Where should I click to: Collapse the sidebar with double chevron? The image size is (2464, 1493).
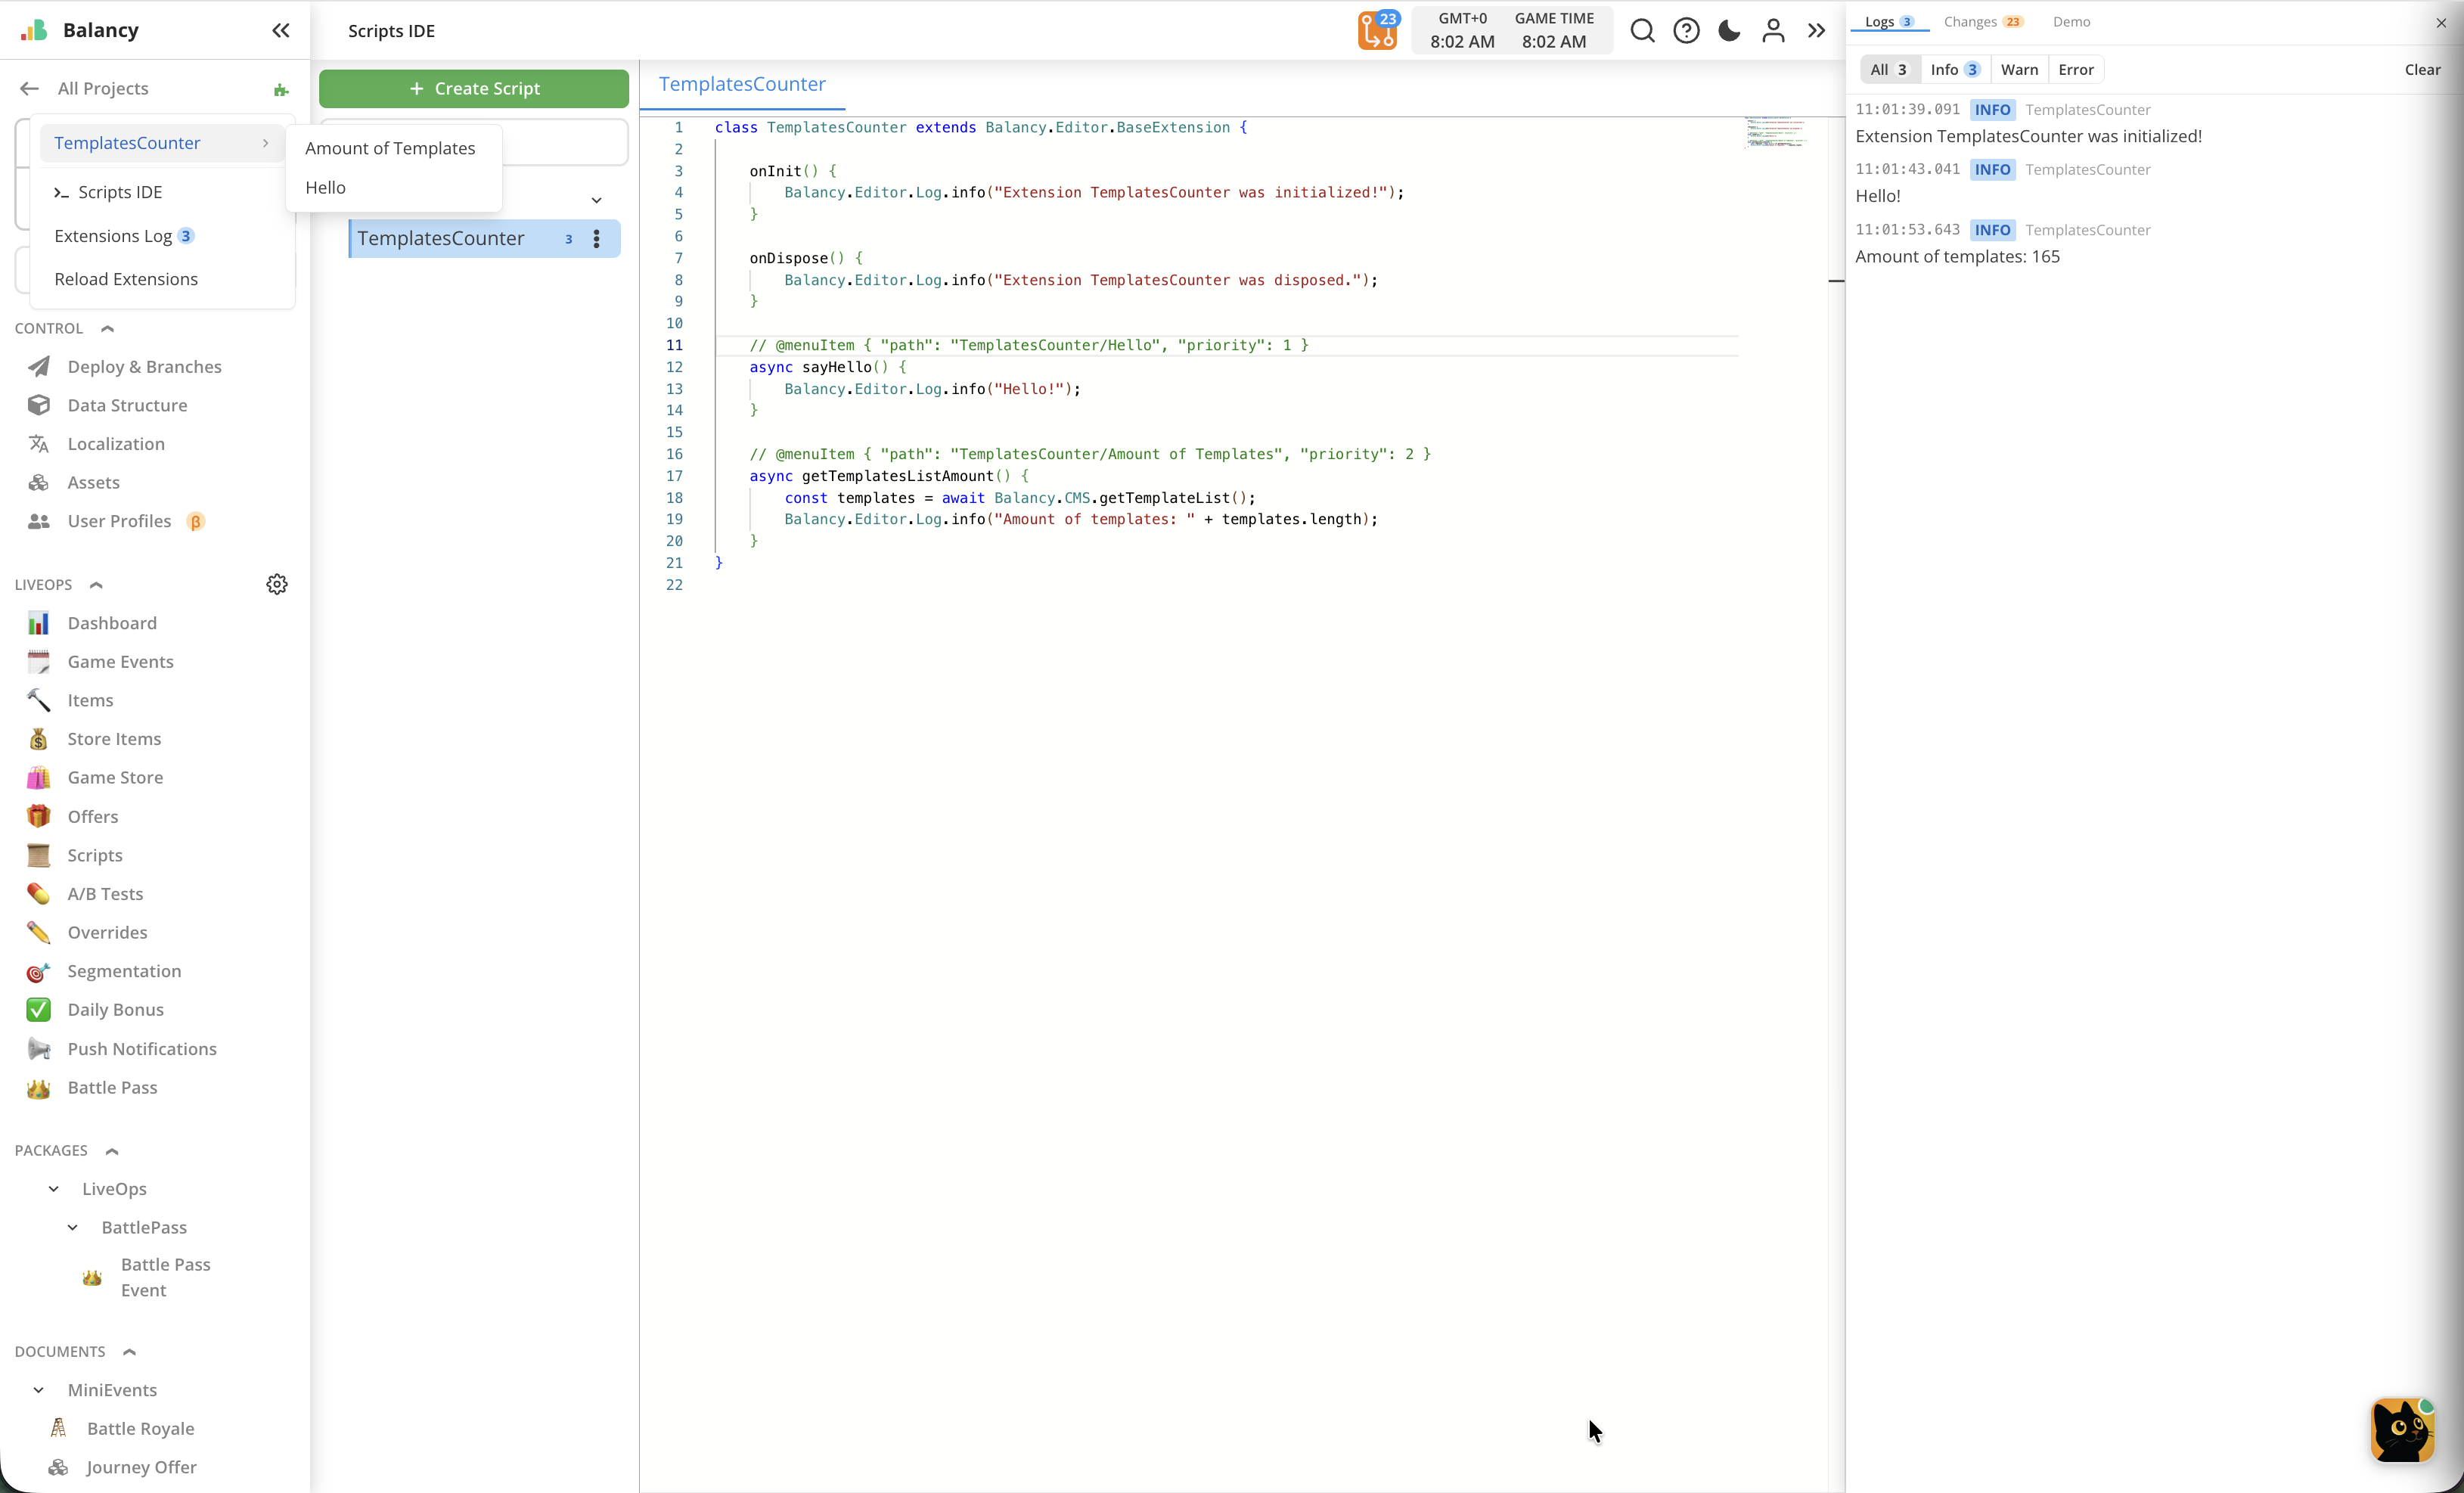coord(281,31)
